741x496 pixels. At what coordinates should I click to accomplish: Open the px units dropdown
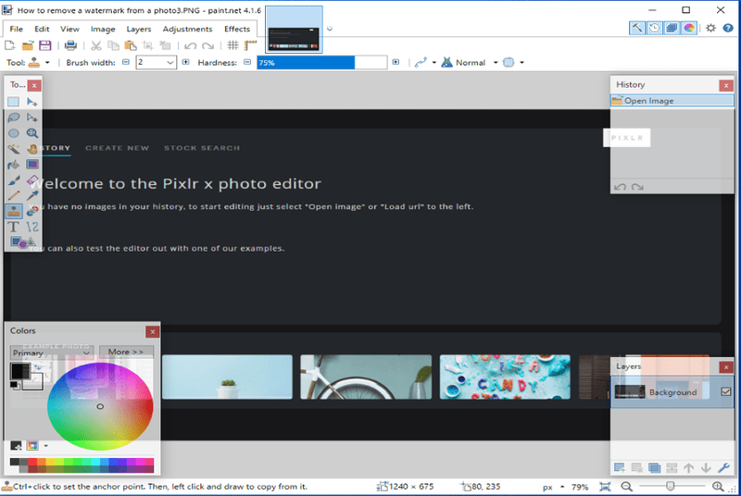[x=562, y=487]
